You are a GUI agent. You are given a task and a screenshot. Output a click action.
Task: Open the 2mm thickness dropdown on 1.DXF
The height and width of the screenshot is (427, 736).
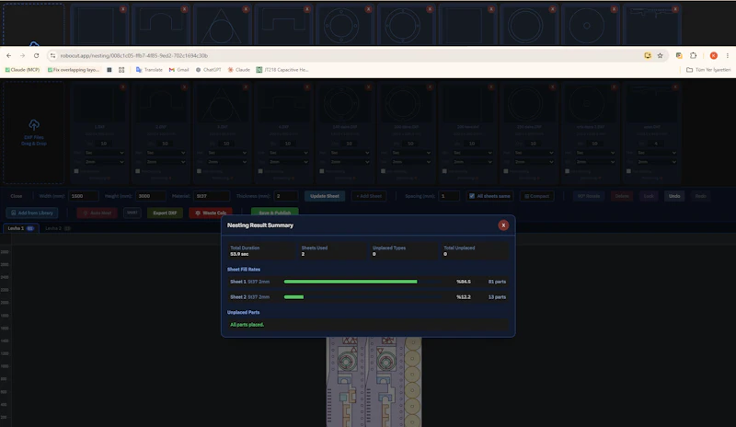coord(104,162)
